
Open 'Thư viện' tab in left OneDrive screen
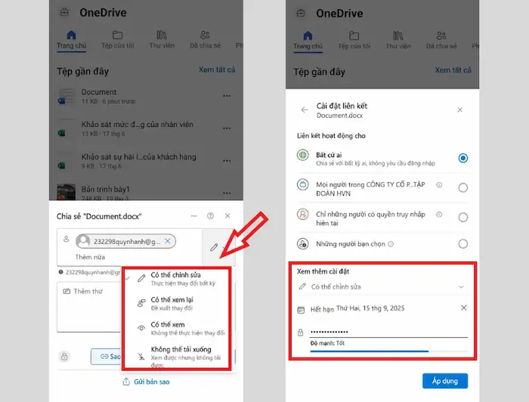pos(162,40)
